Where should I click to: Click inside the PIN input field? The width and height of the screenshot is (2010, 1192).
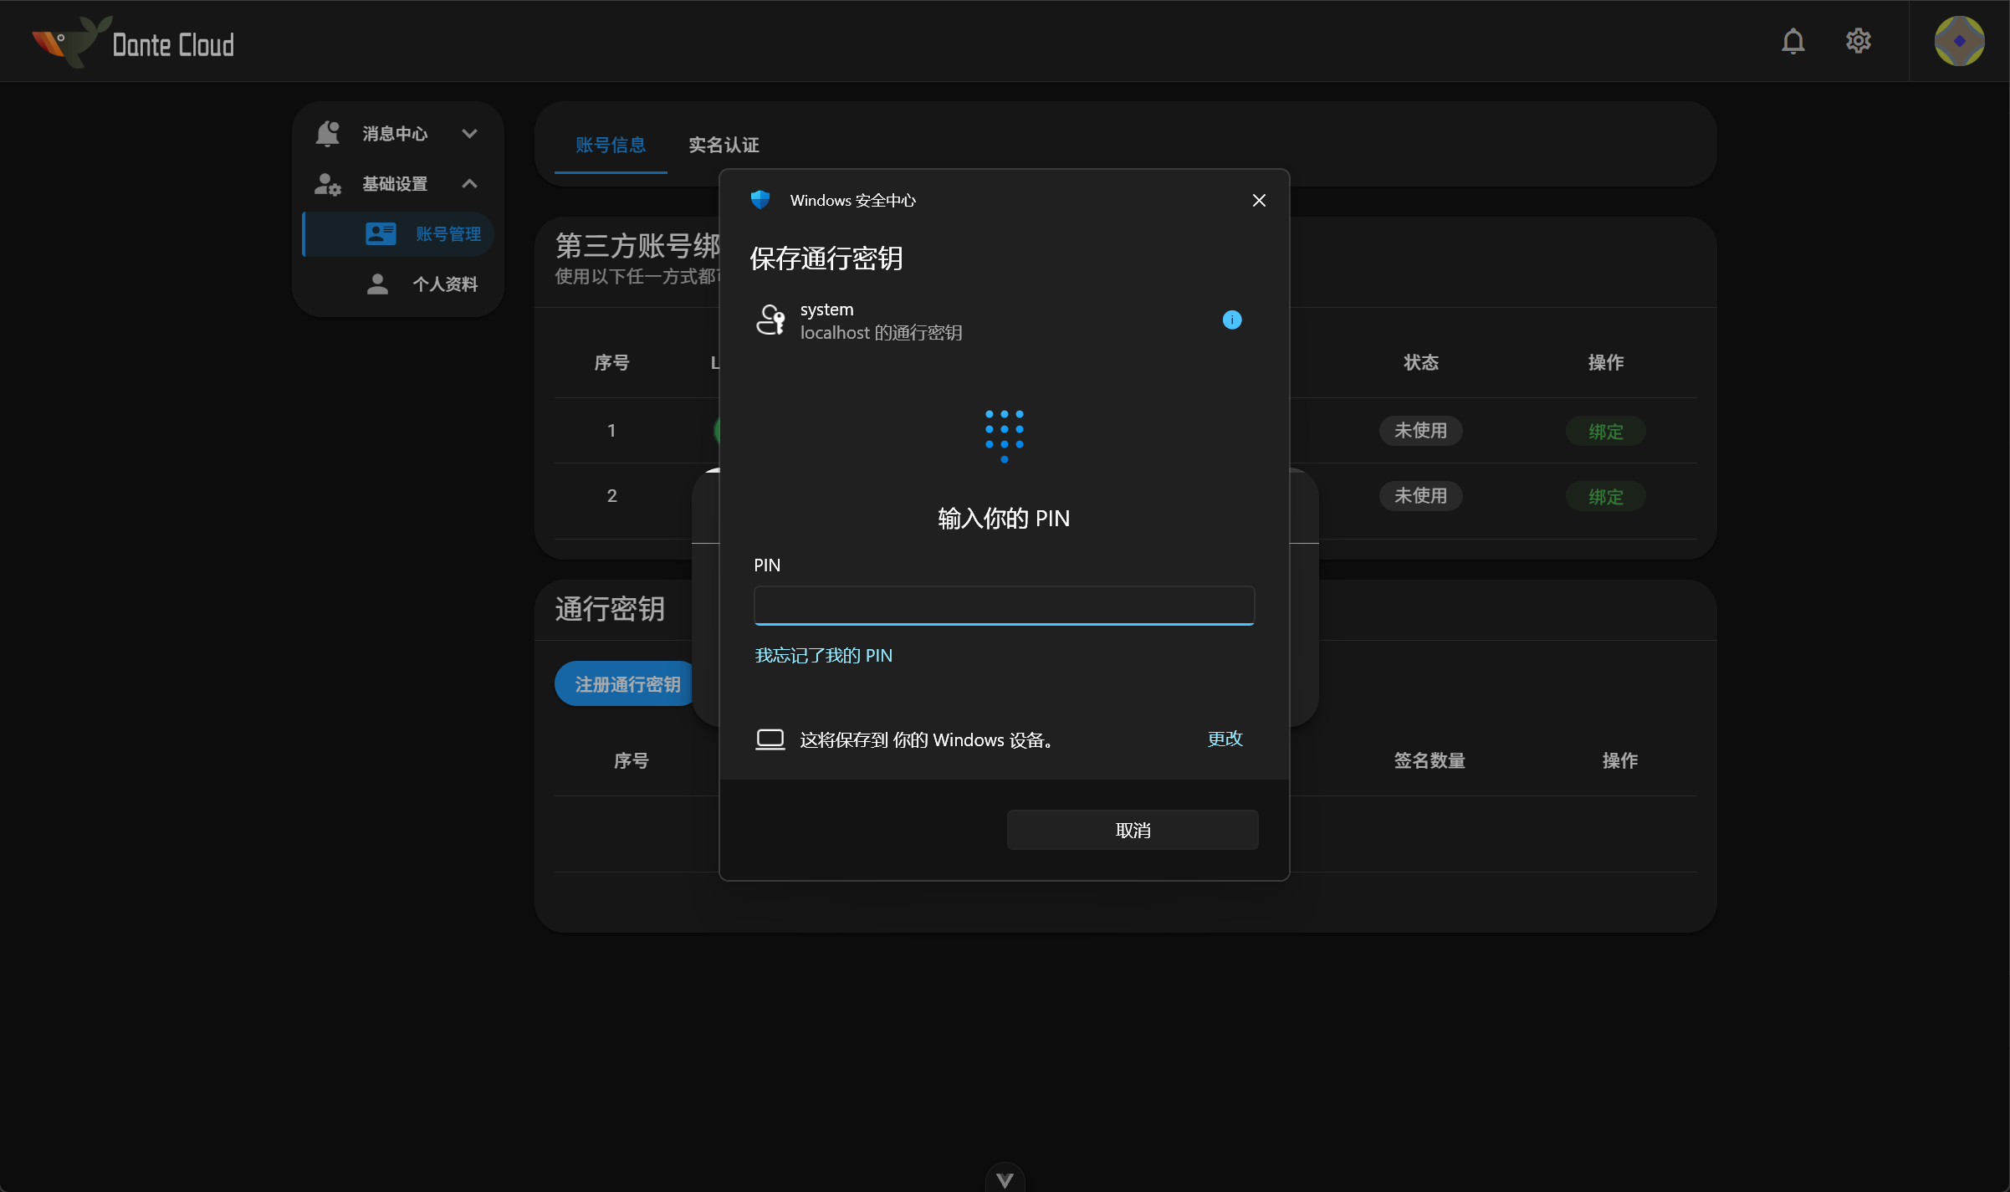click(x=1003, y=605)
